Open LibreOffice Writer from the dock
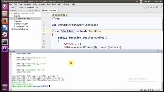 5,28
